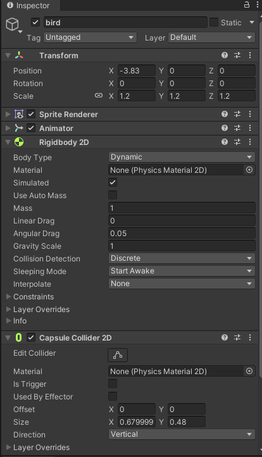This screenshot has width=262, height=457.
Task: Toggle the Static checkbox
Action: 214,22
